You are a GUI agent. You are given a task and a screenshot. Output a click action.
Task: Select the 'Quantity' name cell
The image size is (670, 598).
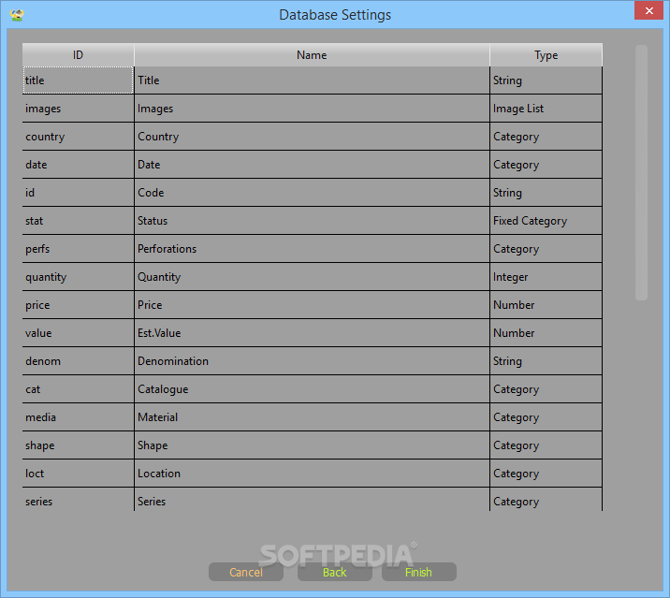click(312, 277)
